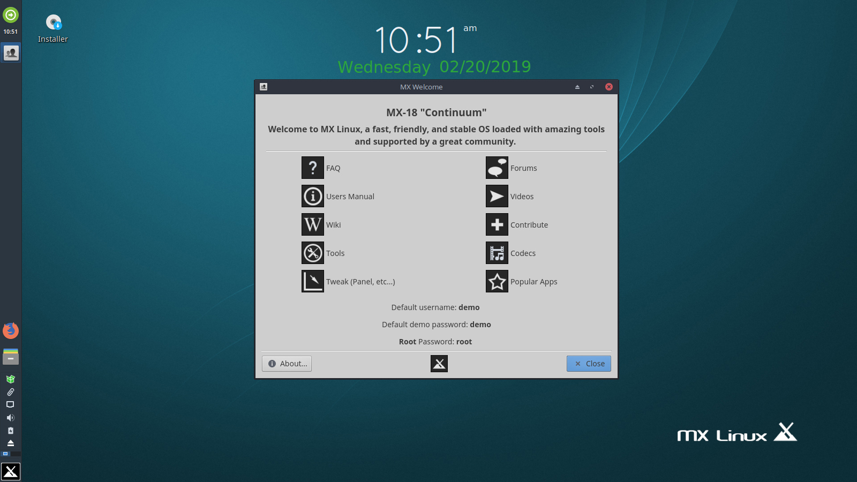
Task: Click the green log out icon in panel
Action: (11, 15)
